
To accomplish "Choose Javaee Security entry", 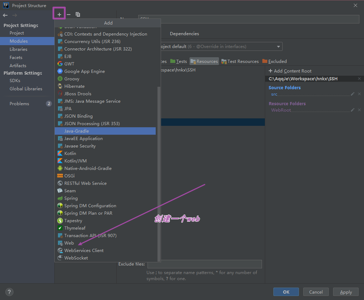I will [105, 146].
